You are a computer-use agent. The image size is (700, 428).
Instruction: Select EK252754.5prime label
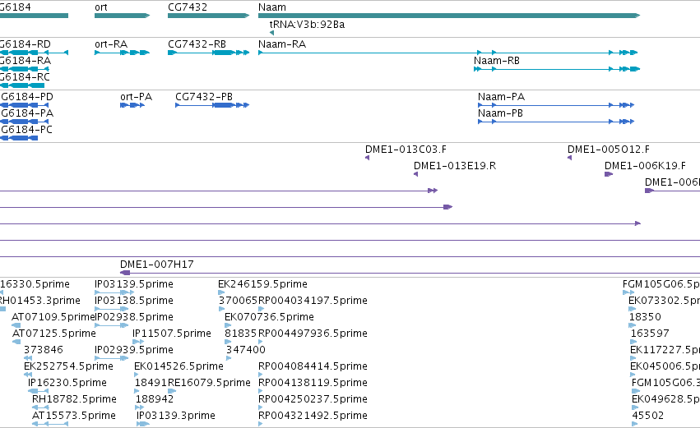click(x=69, y=366)
